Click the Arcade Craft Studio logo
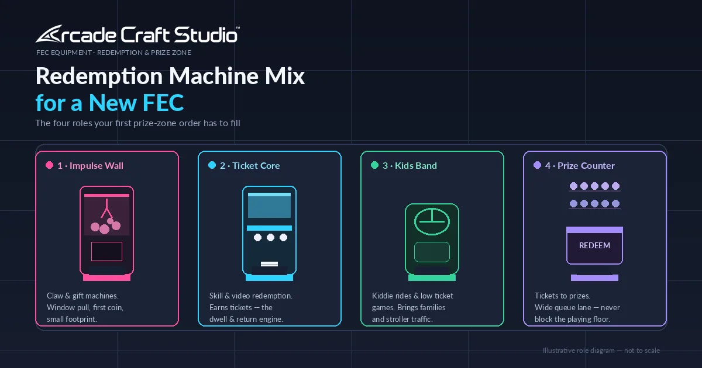The image size is (702, 368). (137, 34)
